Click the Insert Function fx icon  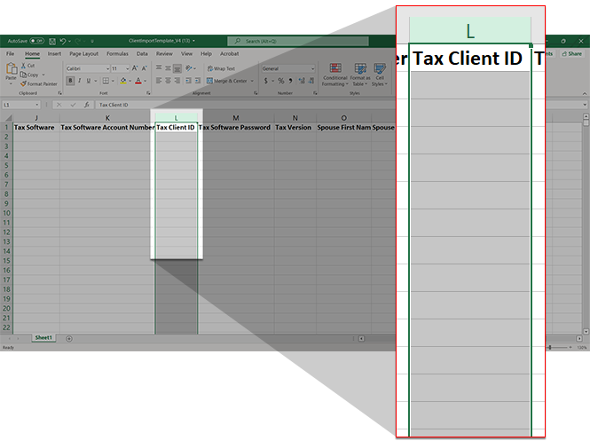pyautogui.click(x=87, y=105)
